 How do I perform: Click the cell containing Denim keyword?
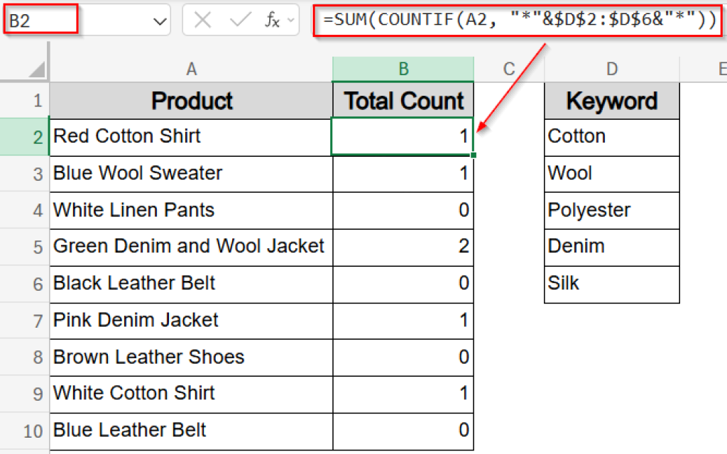[611, 248]
